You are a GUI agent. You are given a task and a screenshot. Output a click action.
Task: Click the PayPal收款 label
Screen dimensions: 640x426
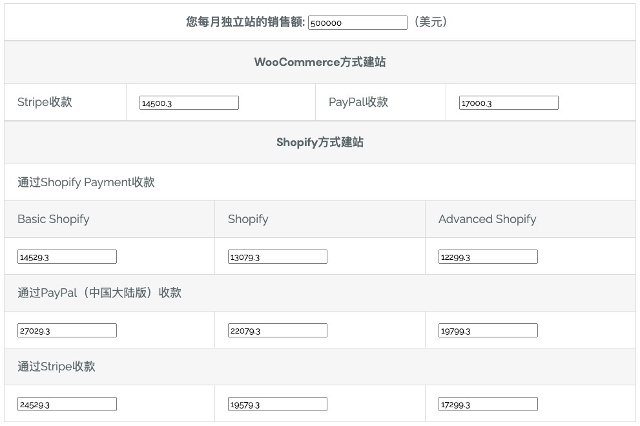[358, 102]
